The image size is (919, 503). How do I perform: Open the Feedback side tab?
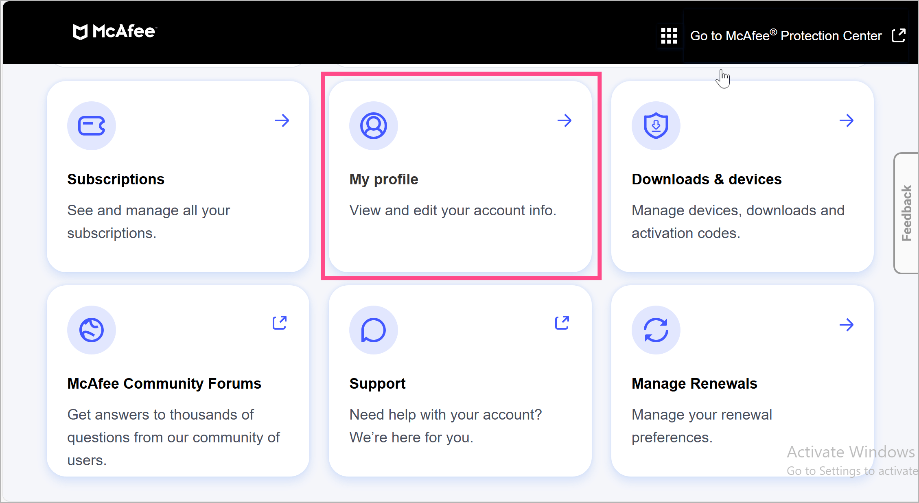click(x=906, y=213)
